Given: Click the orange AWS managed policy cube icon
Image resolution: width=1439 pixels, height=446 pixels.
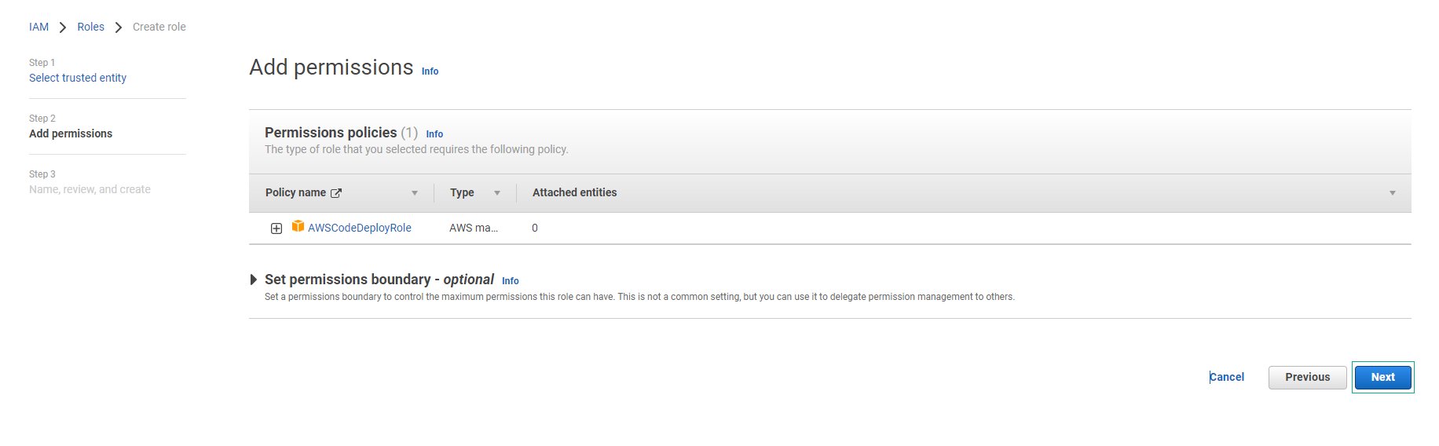Looking at the screenshot, I should [298, 226].
